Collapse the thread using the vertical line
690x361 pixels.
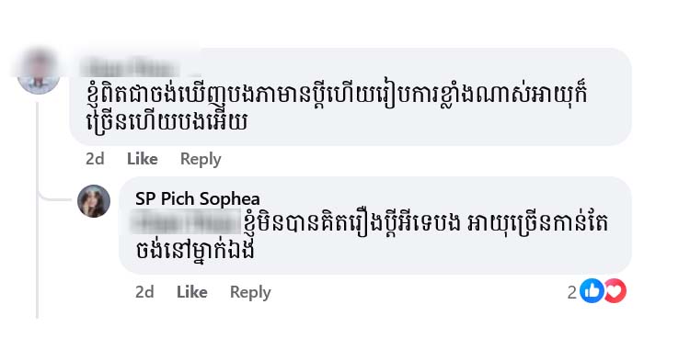tap(38, 209)
